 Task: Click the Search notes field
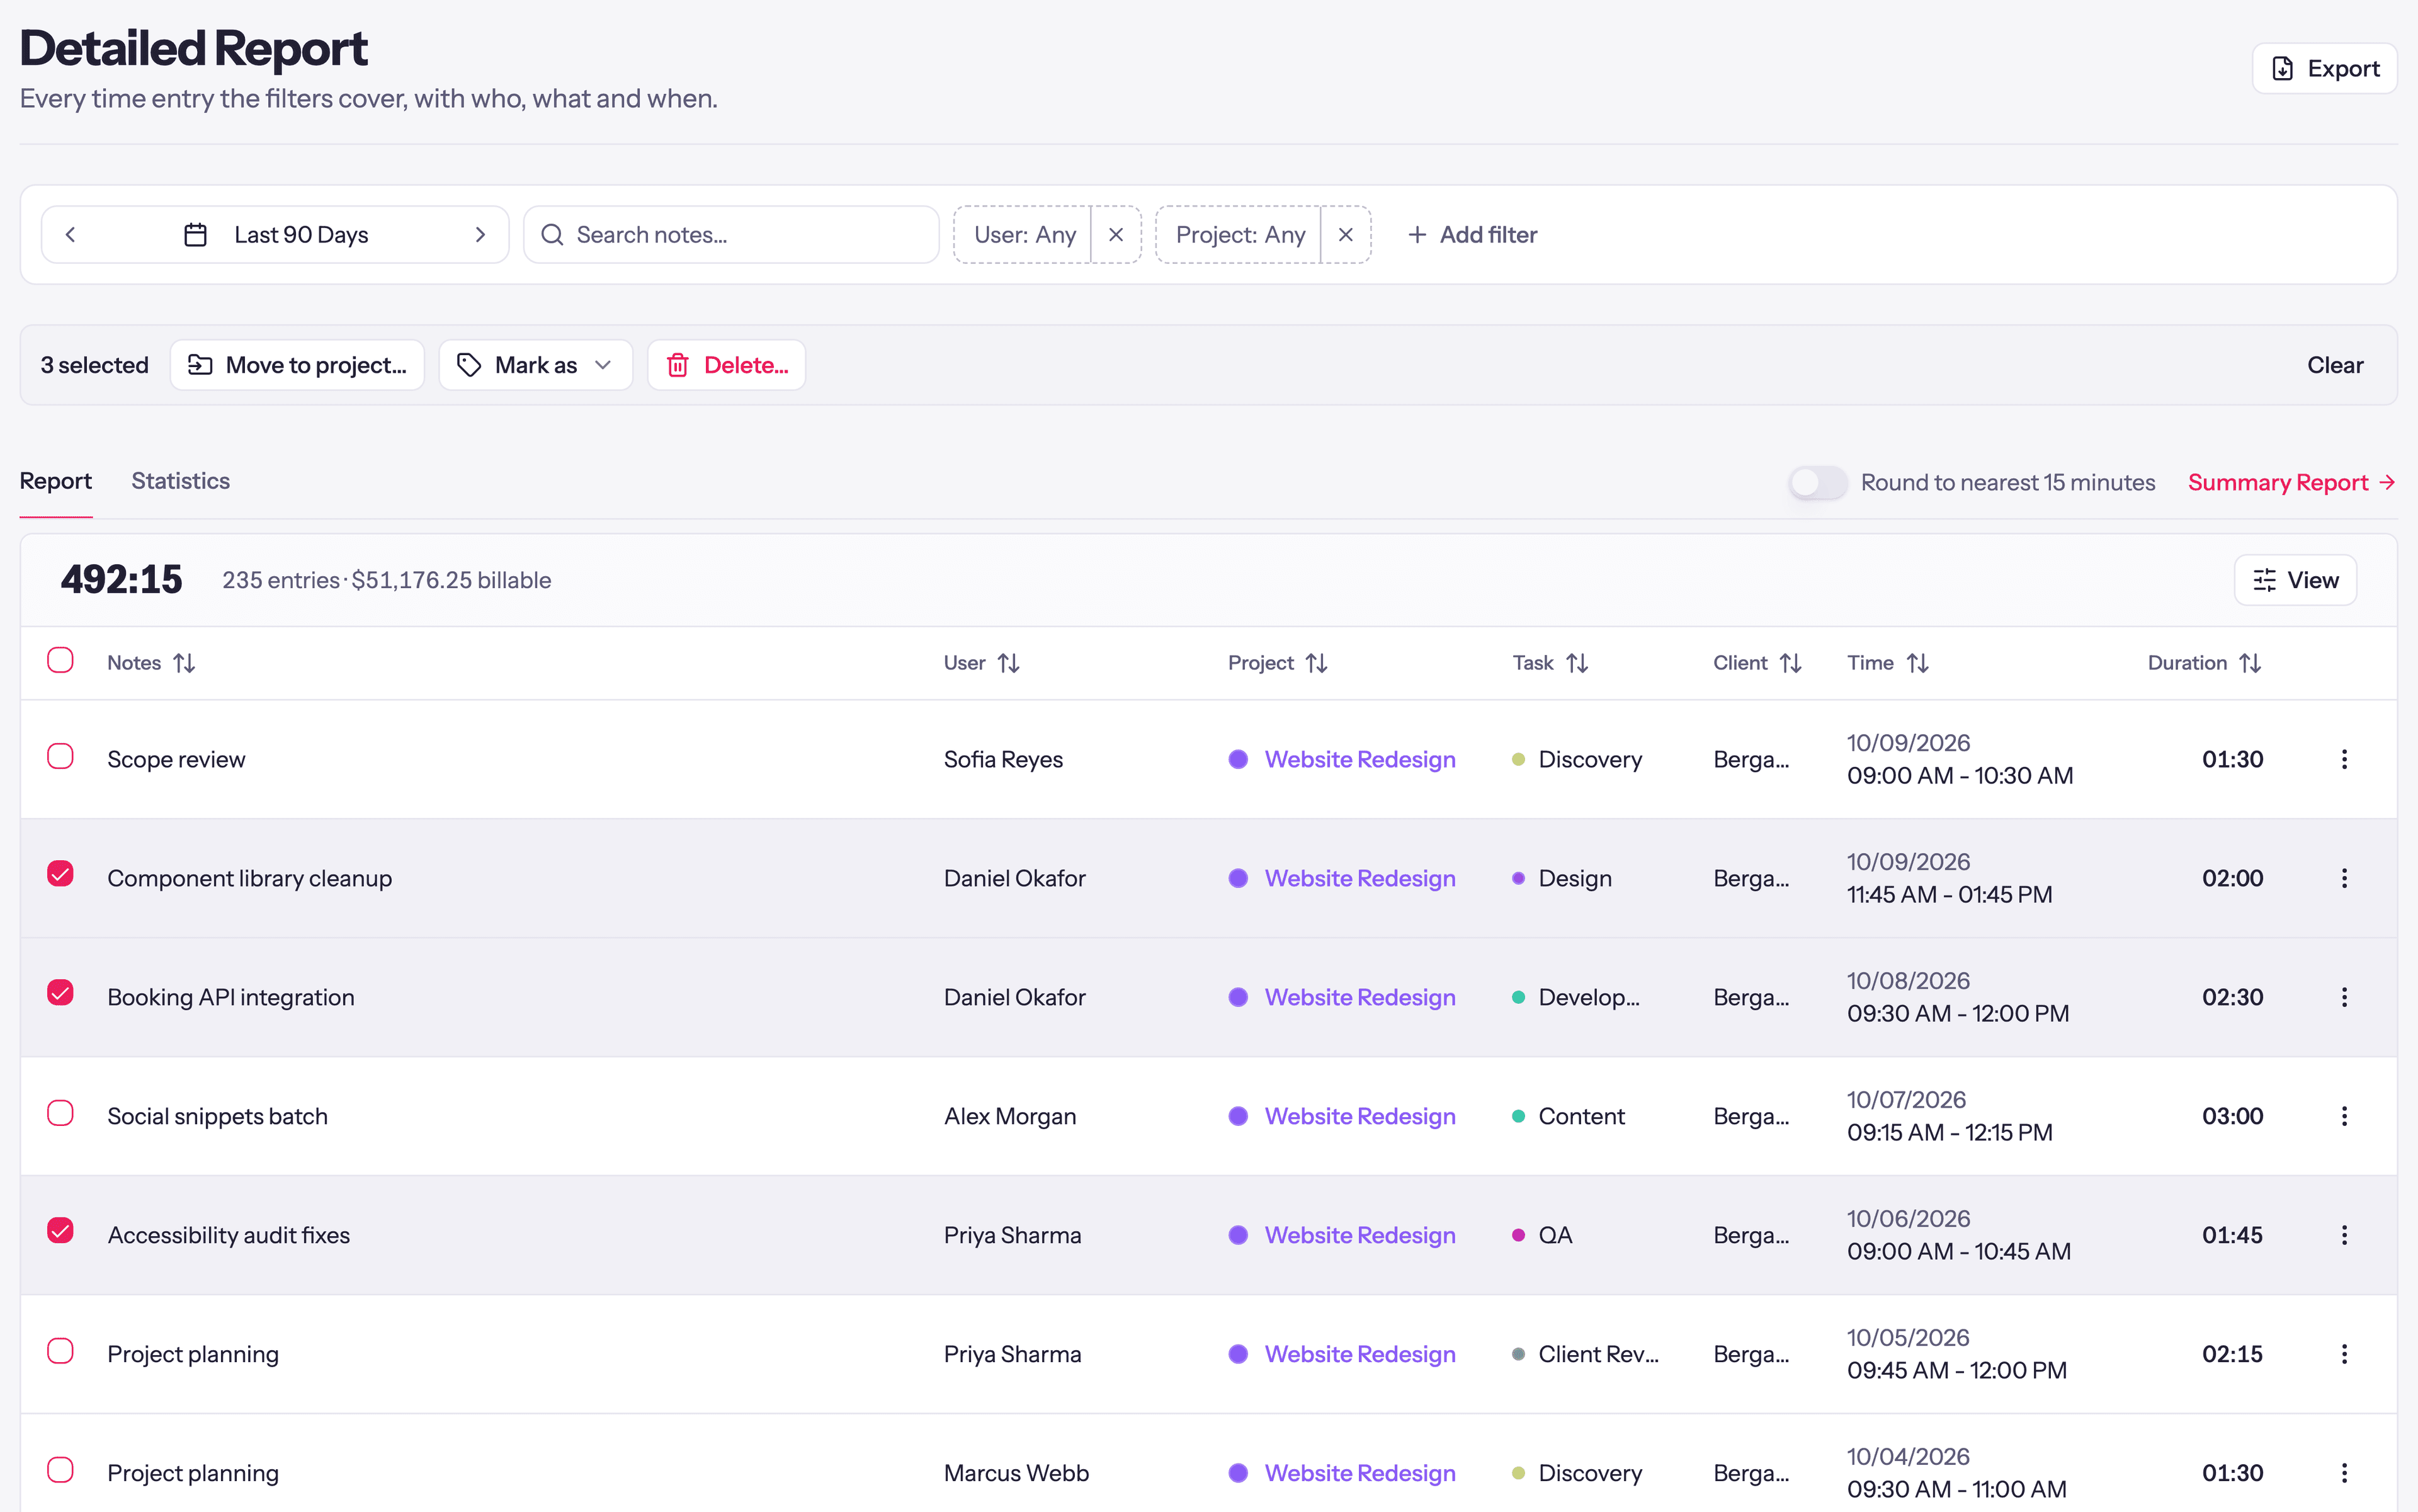coord(731,235)
